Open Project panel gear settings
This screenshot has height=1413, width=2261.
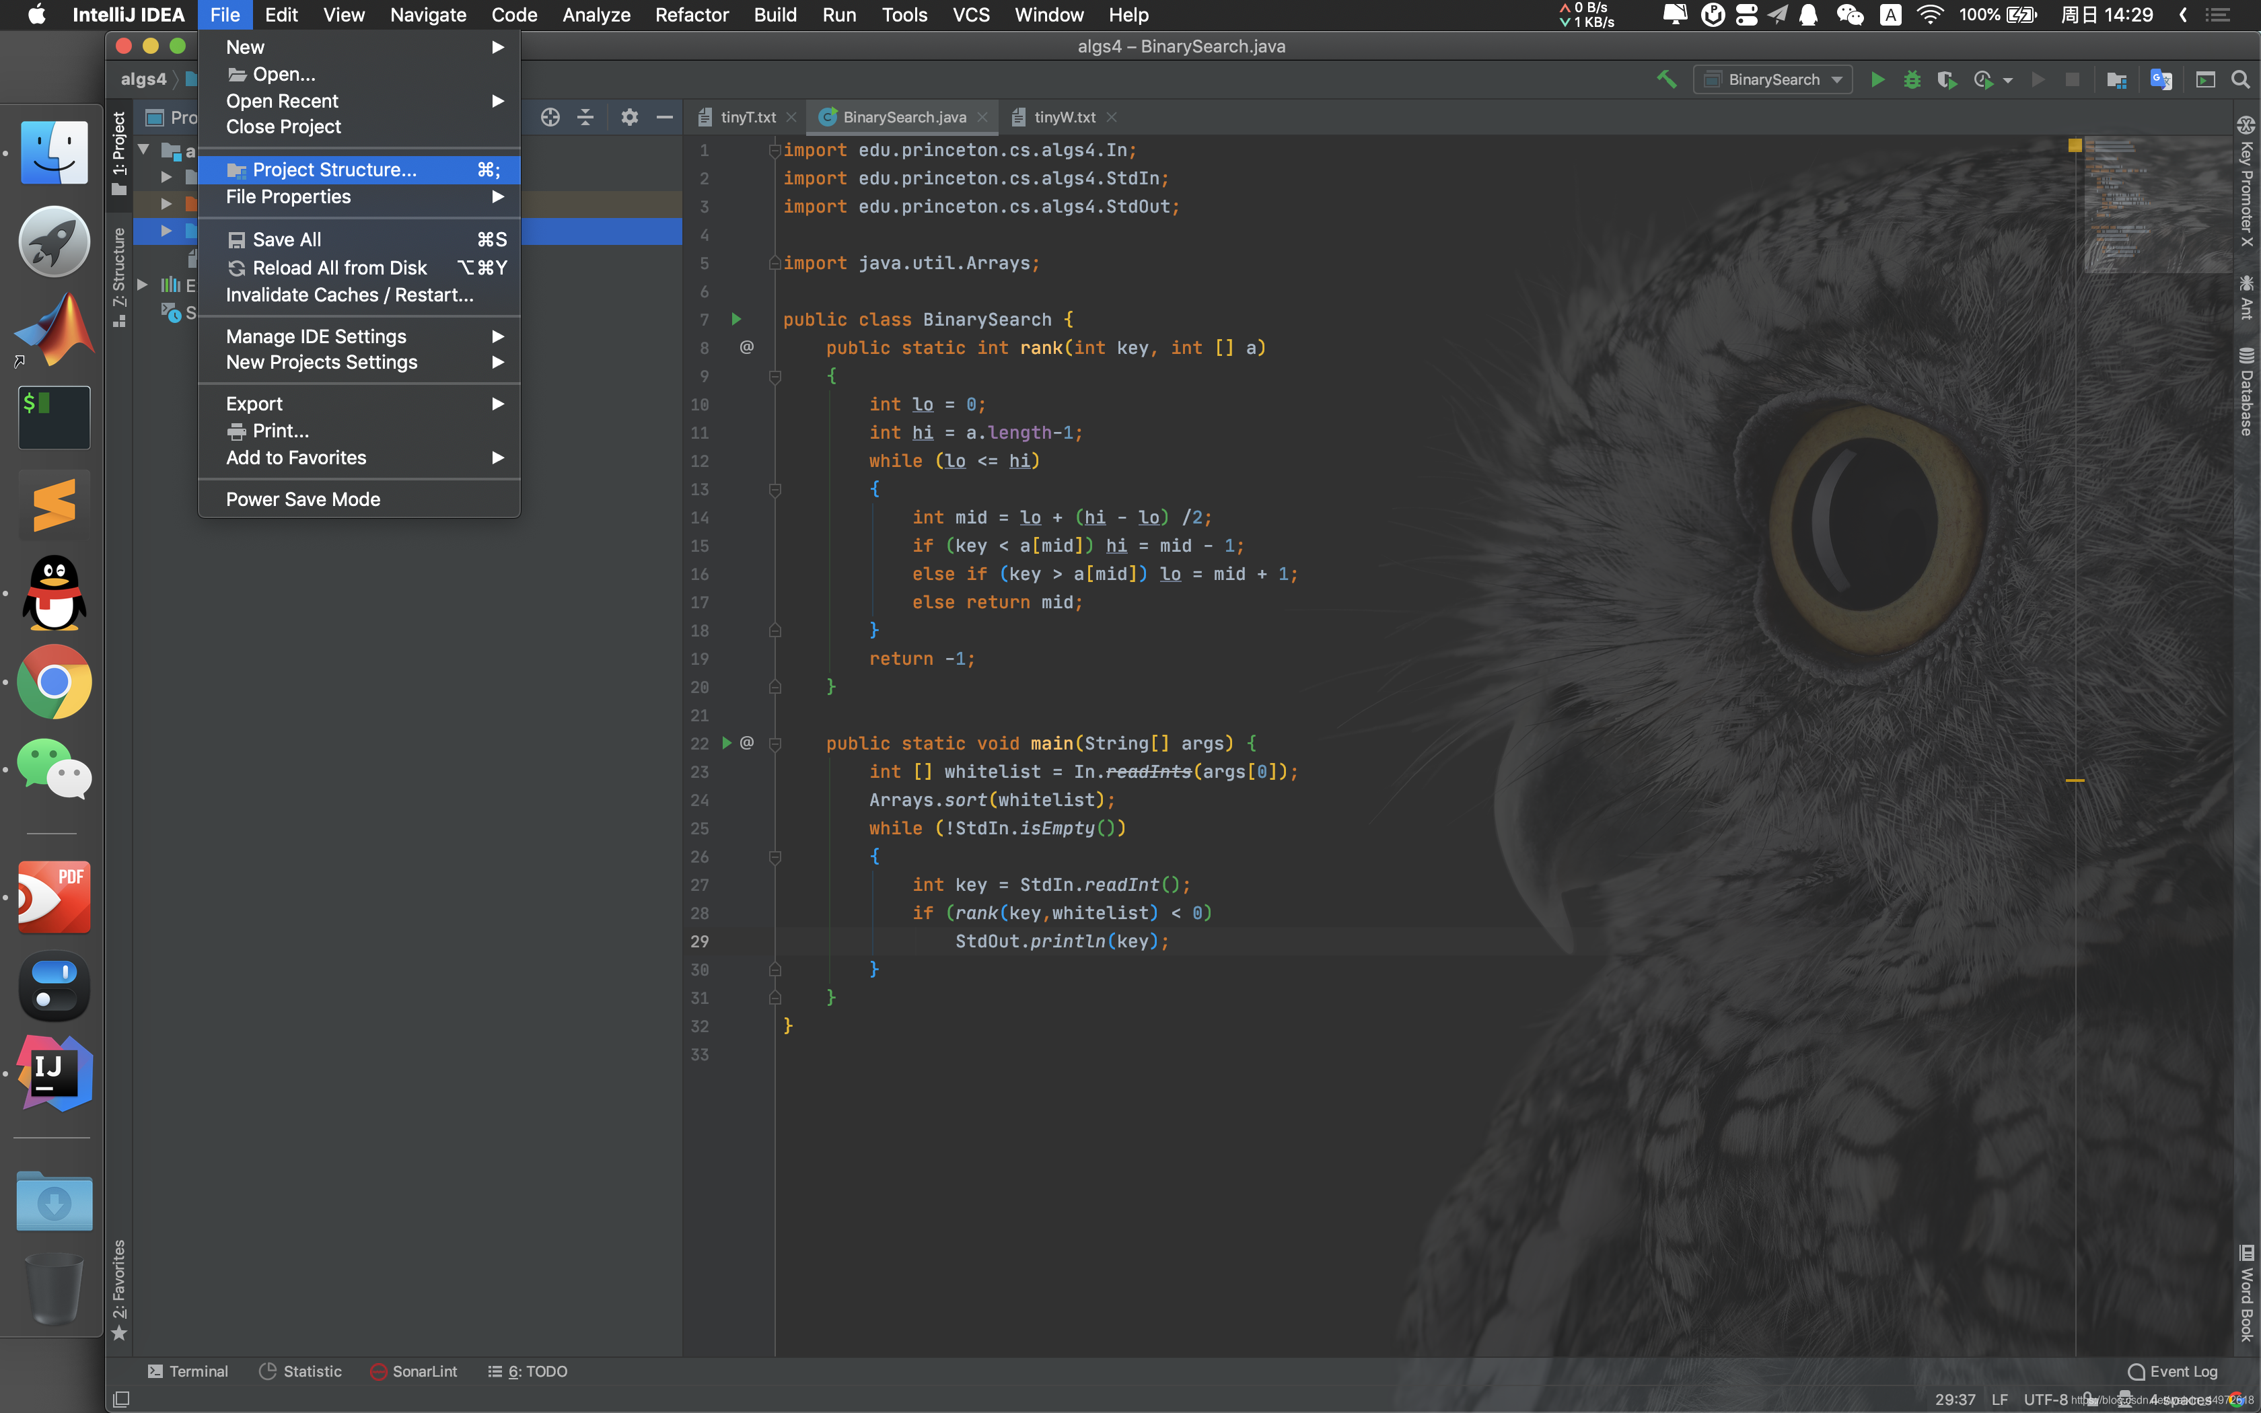click(x=630, y=117)
